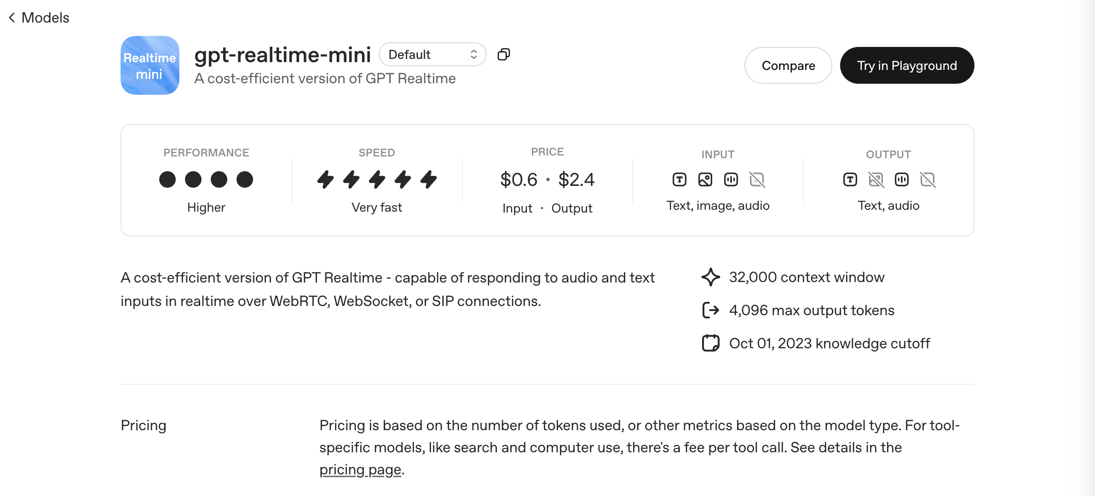
Task: Click the context window sparkle icon
Action: [710, 277]
